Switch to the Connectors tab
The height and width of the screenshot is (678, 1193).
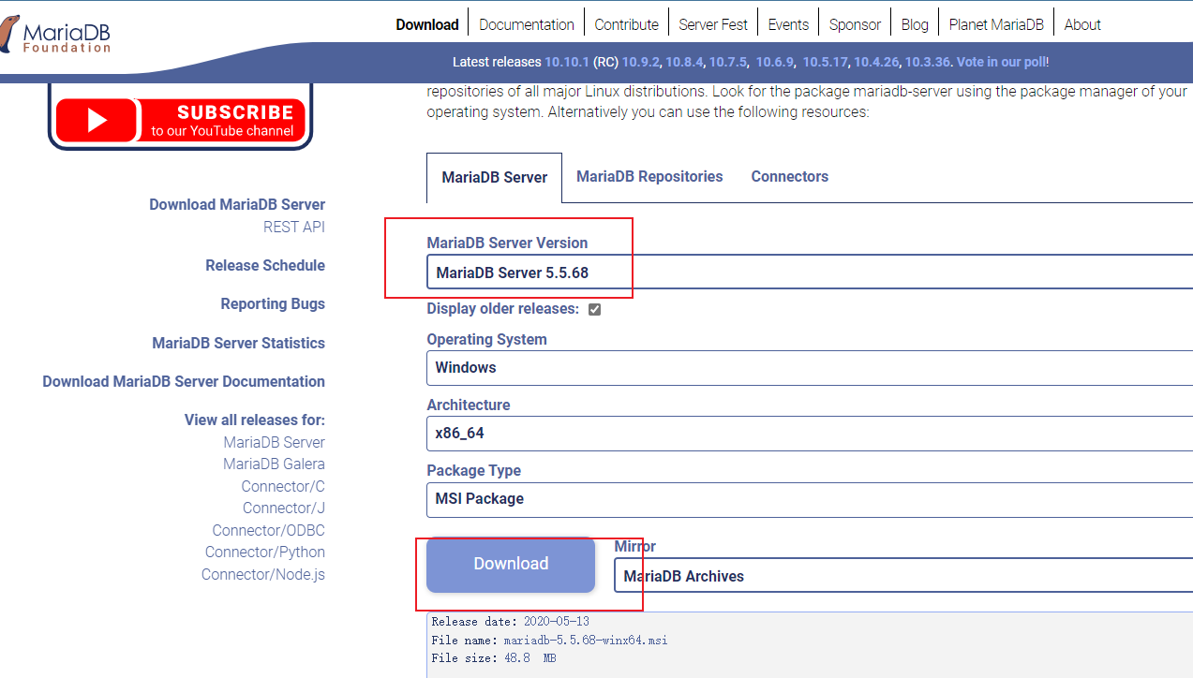[789, 176]
